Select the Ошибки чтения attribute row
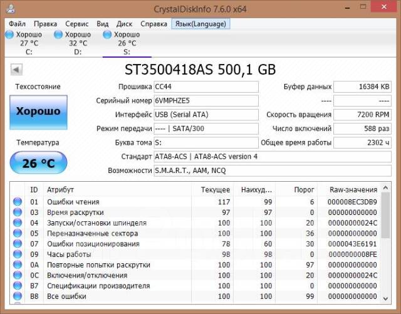This screenshot has width=401, height=314. pos(195,202)
